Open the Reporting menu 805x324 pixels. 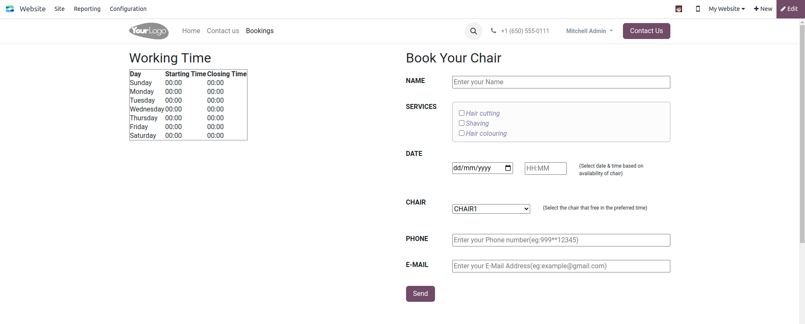click(87, 9)
